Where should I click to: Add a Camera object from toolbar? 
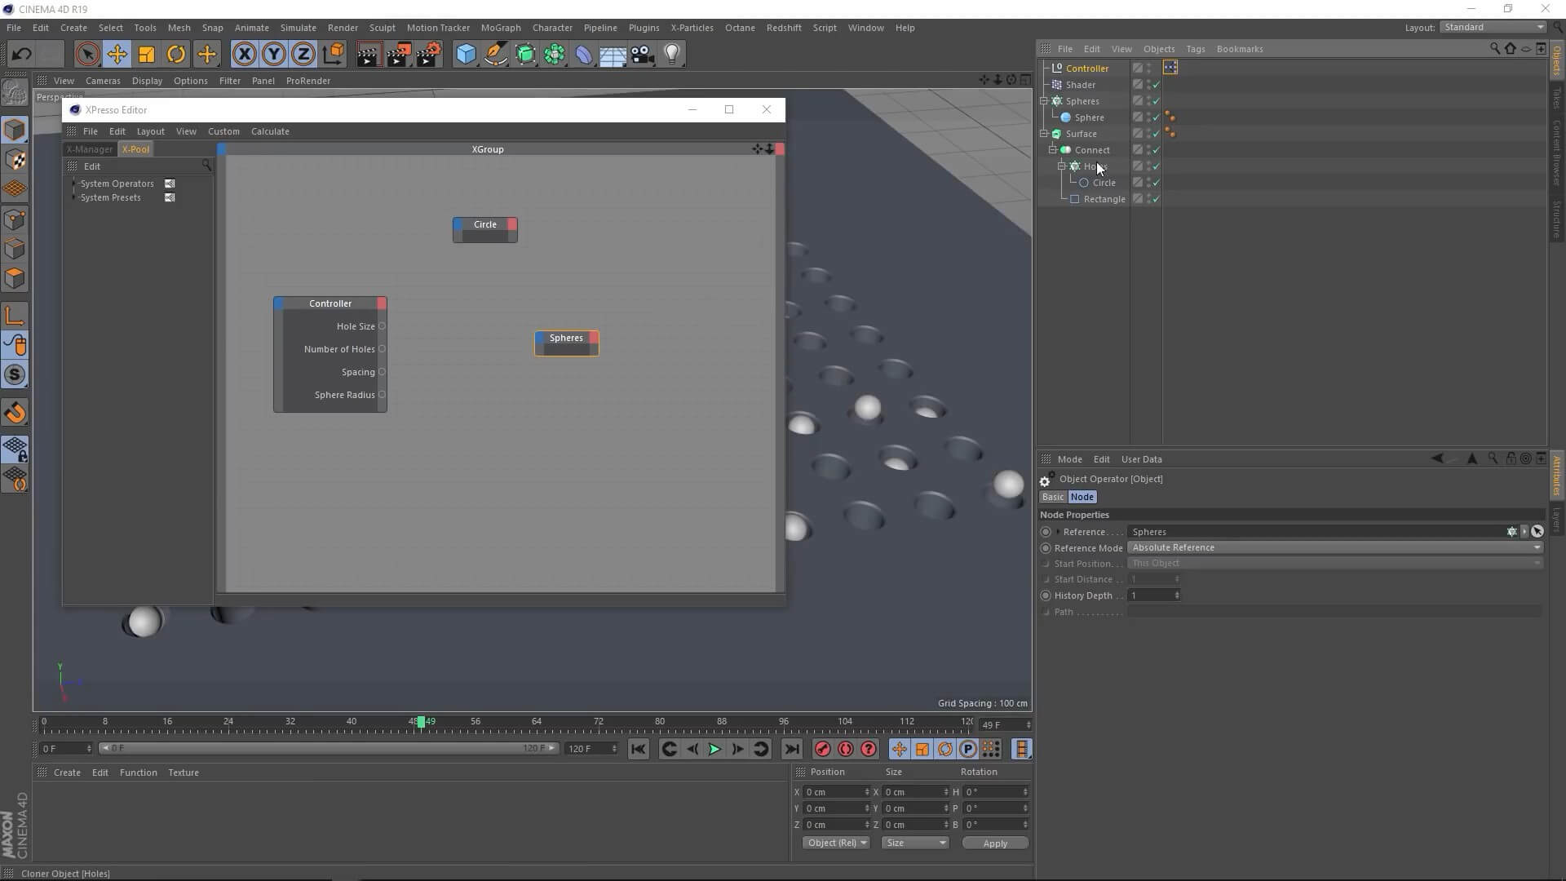click(x=643, y=55)
